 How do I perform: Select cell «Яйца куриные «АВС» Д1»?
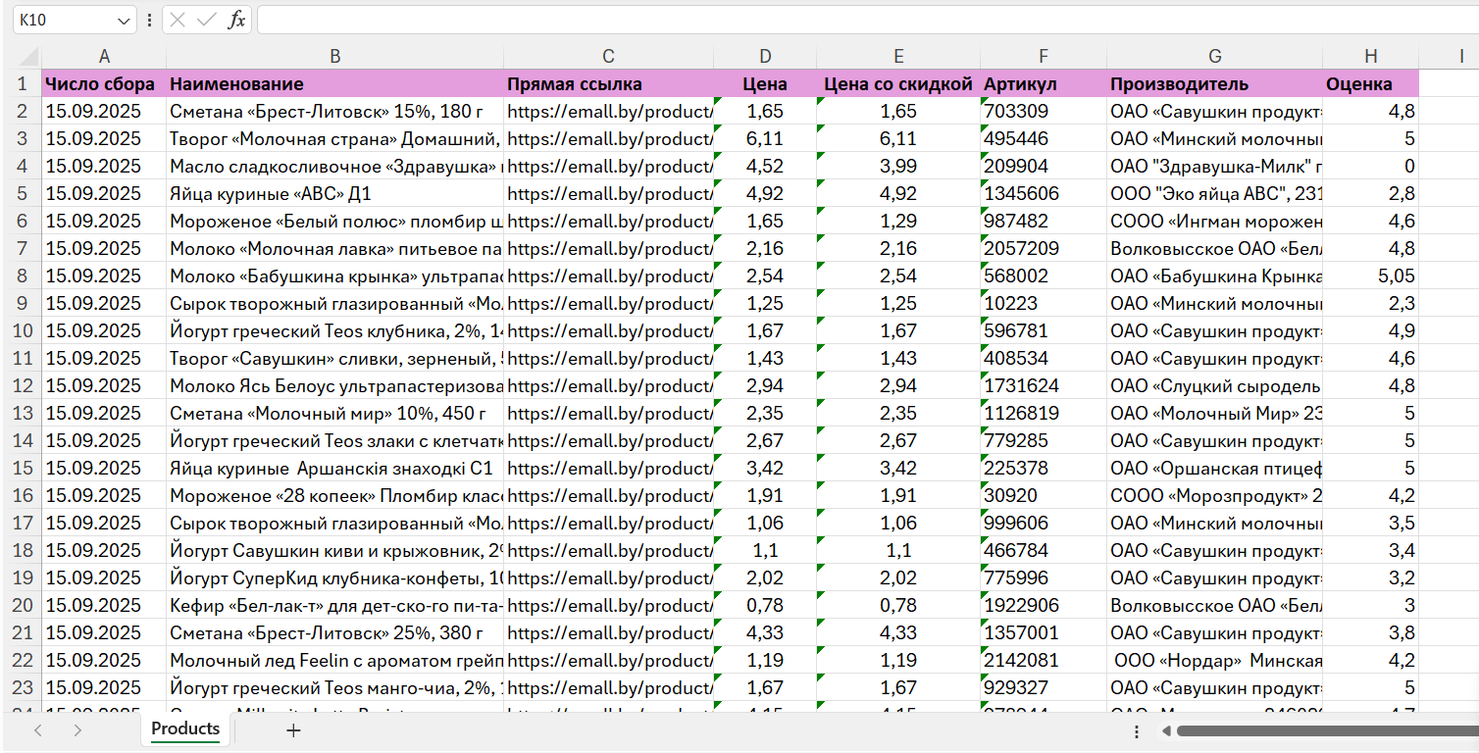[335, 193]
